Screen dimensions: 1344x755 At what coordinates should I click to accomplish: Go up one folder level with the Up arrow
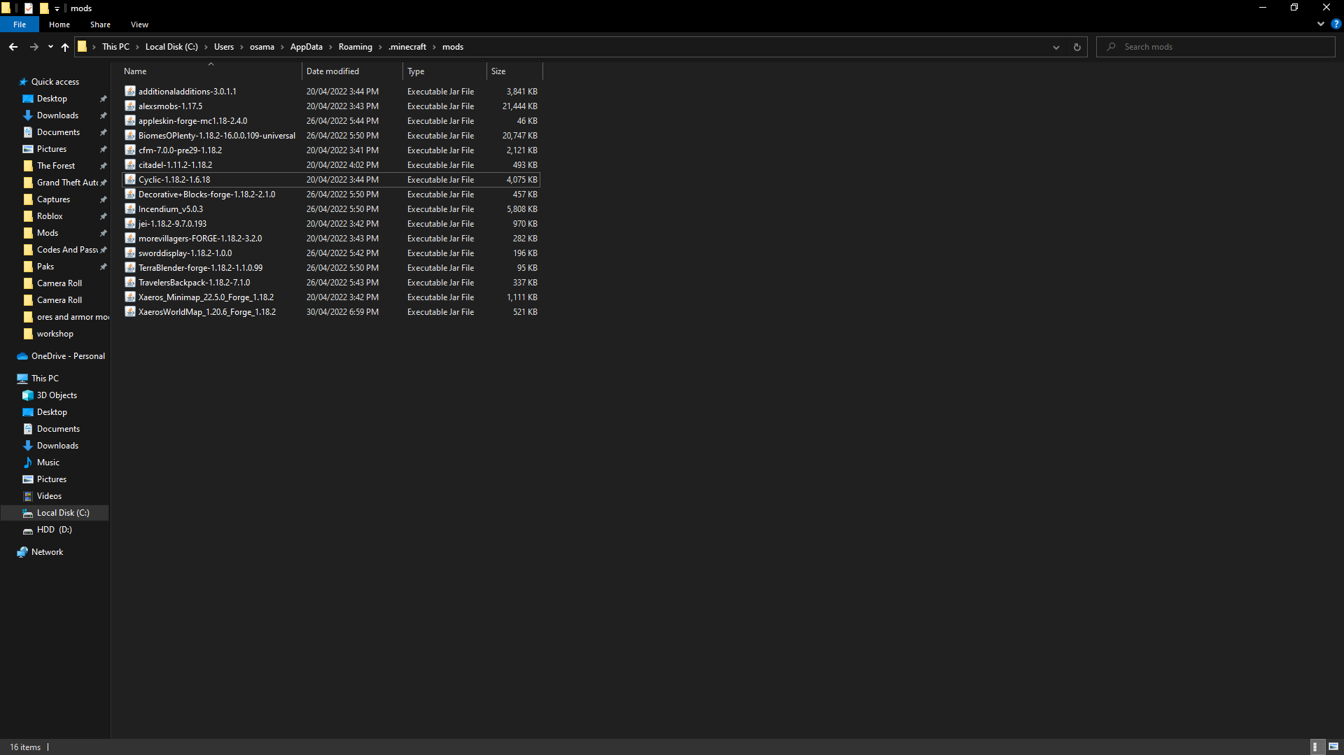[x=65, y=47]
